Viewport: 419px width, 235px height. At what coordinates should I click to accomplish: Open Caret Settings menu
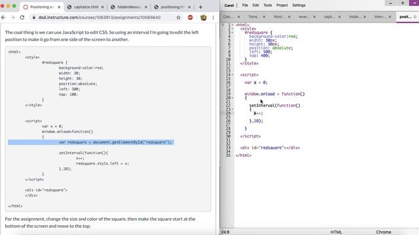click(x=299, y=5)
